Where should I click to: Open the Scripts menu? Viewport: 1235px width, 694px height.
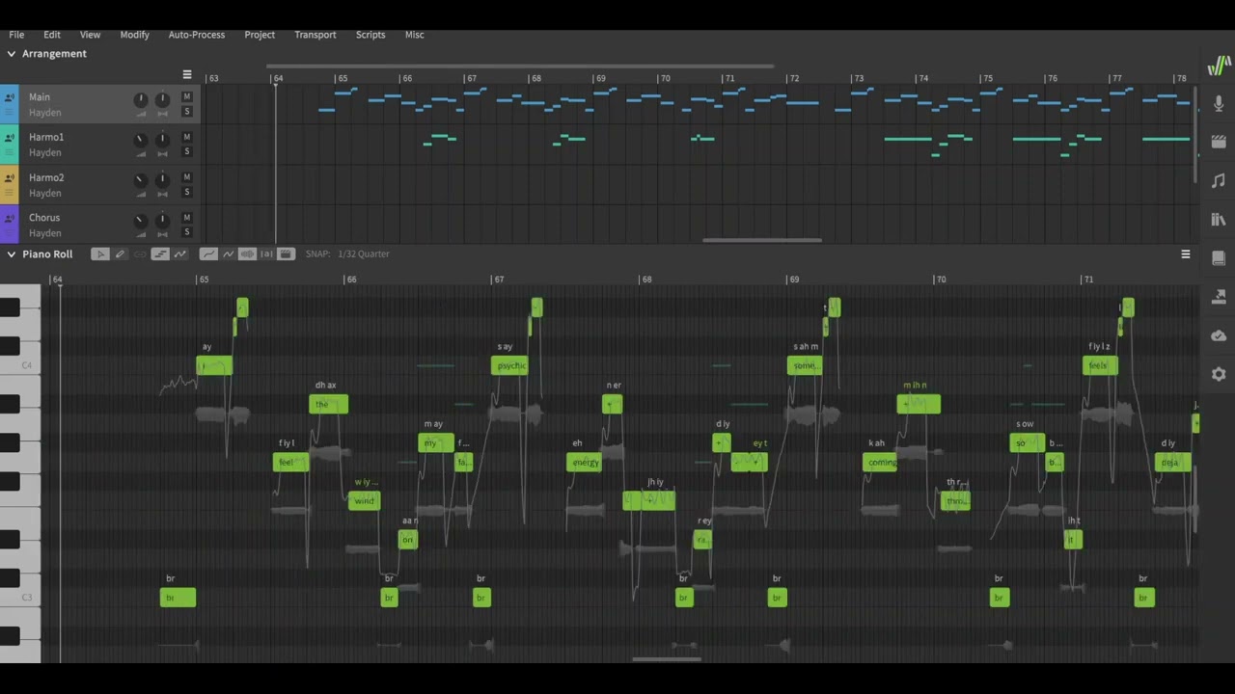[x=370, y=35]
